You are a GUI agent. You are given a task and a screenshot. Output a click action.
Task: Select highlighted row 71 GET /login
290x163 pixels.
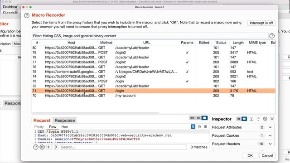coord(154,91)
